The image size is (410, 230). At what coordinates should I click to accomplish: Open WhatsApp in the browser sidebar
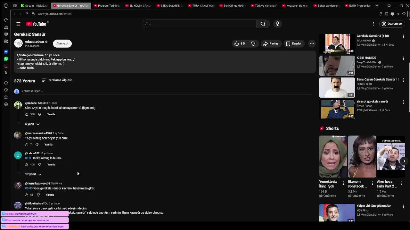click(6, 58)
